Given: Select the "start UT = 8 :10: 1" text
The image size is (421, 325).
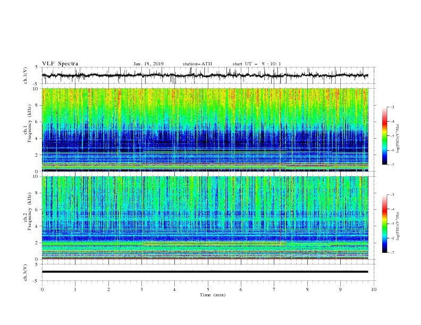Looking at the screenshot, I should [257, 64].
